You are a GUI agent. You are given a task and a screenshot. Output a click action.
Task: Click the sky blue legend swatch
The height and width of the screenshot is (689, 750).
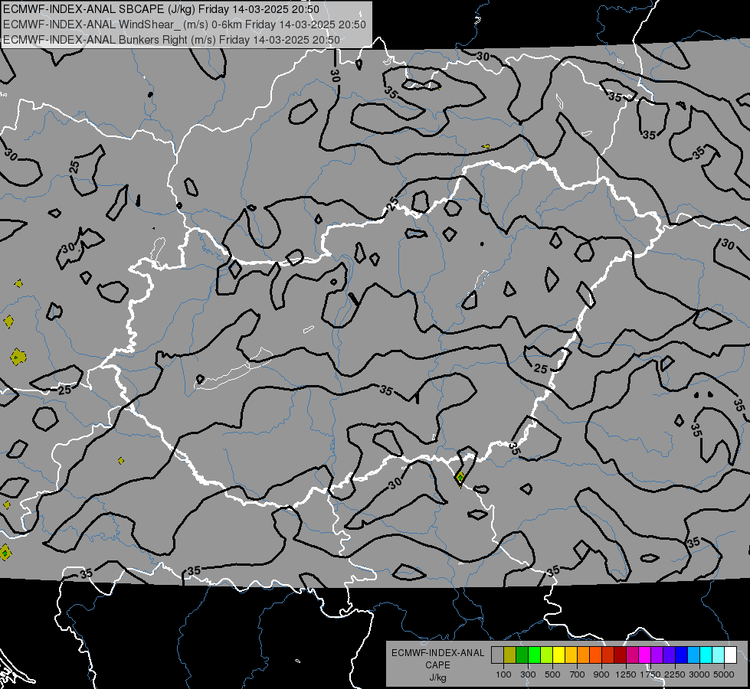pos(694,655)
